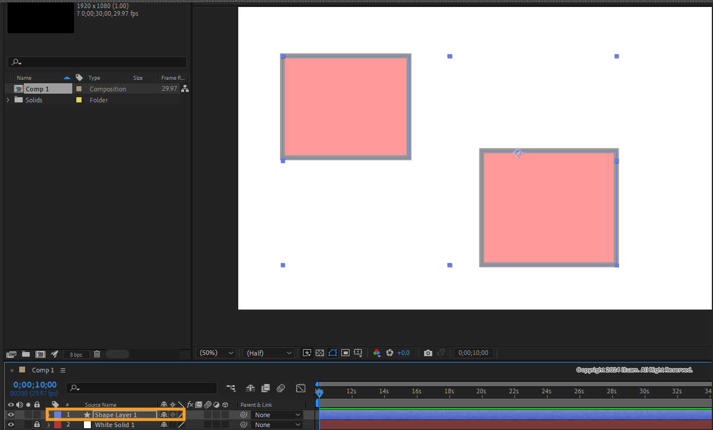The height and width of the screenshot is (430, 713).
Task: Take a snapshot with the camera icon
Action: coord(428,353)
